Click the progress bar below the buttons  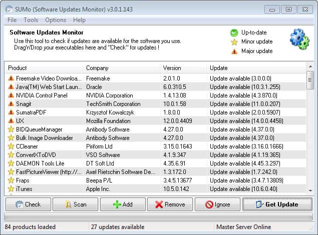coord(158,217)
